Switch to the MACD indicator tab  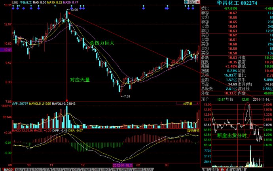pyautogui.click(x=6, y=169)
